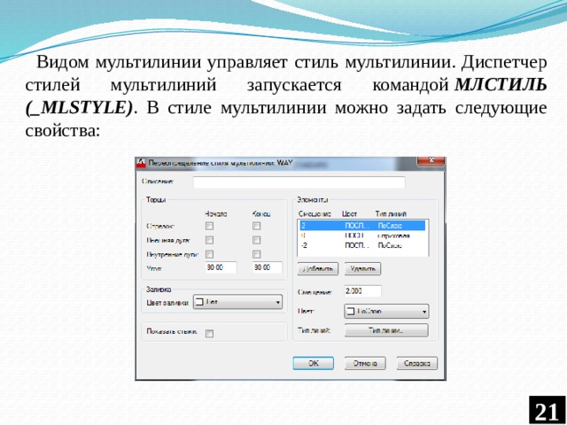The image size is (567, 425).
Task: Click the Добавить button
Action: tap(318, 269)
